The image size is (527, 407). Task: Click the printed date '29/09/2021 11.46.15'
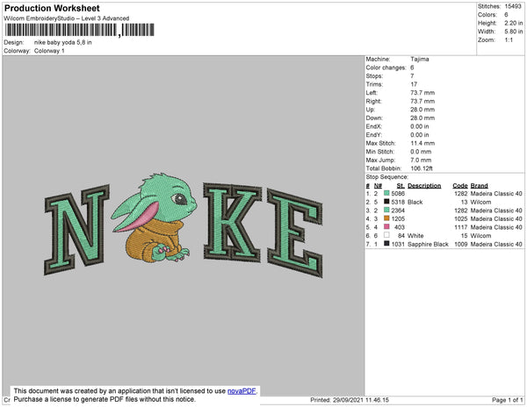point(361,400)
